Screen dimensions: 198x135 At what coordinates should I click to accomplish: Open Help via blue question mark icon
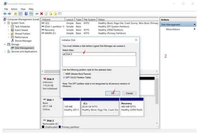(26, 14)
